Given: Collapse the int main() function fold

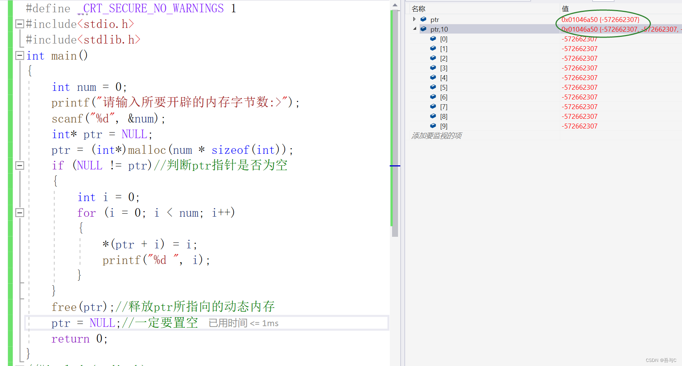Looking at the screenshot, I should point(20,55).
